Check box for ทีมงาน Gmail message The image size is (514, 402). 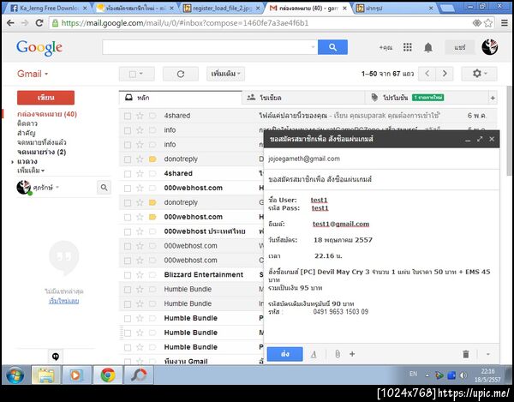pyautogui.click(x=128, y=362)
